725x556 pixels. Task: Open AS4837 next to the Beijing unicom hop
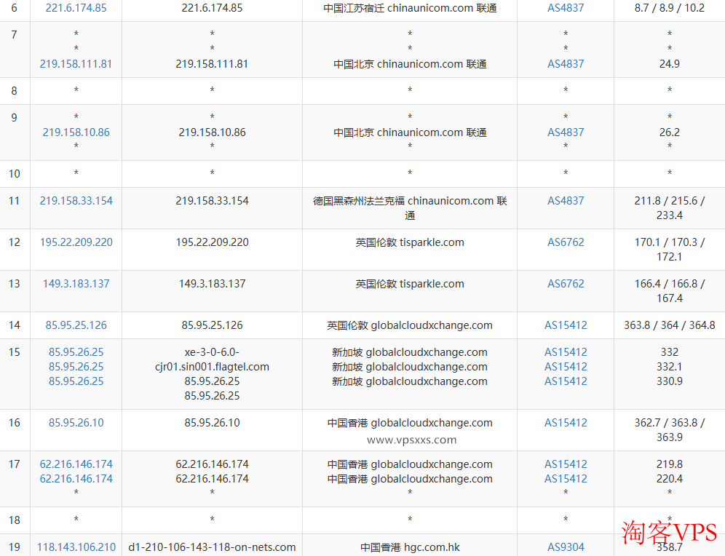point(566,63)
